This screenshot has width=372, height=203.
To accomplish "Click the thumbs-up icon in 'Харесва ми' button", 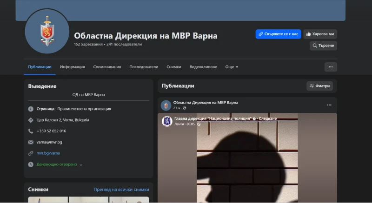I will pos(308,34).
